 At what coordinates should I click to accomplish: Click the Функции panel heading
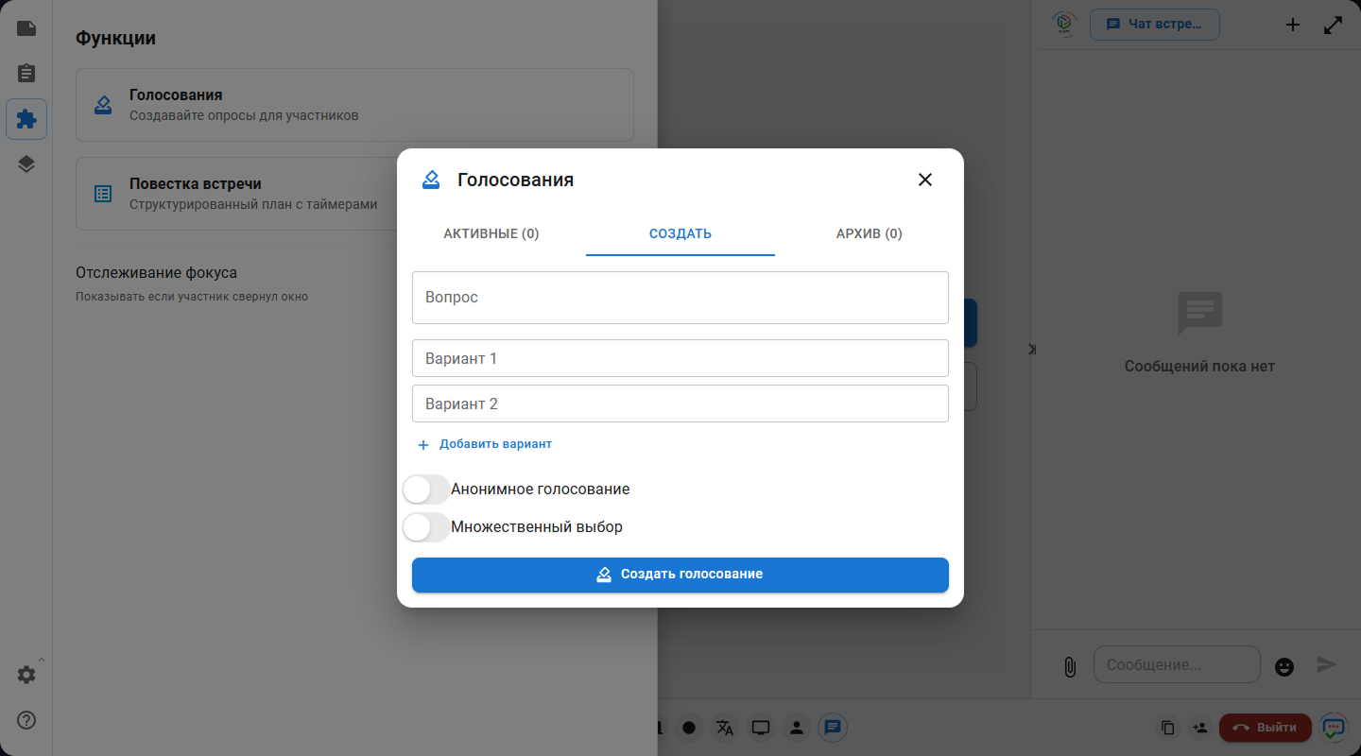(x=115, y=39)
